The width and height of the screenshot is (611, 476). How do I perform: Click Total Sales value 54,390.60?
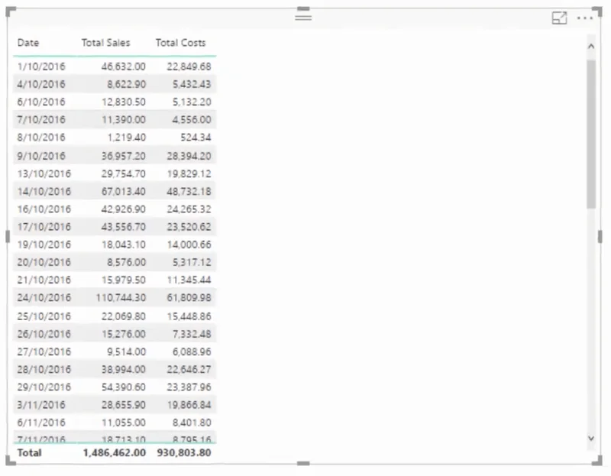(124, 387)
